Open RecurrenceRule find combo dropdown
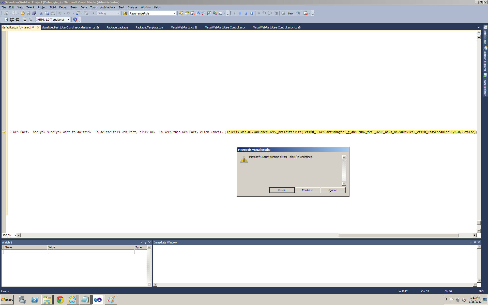Viewport: 488px width, 305px height. [174, 13]
